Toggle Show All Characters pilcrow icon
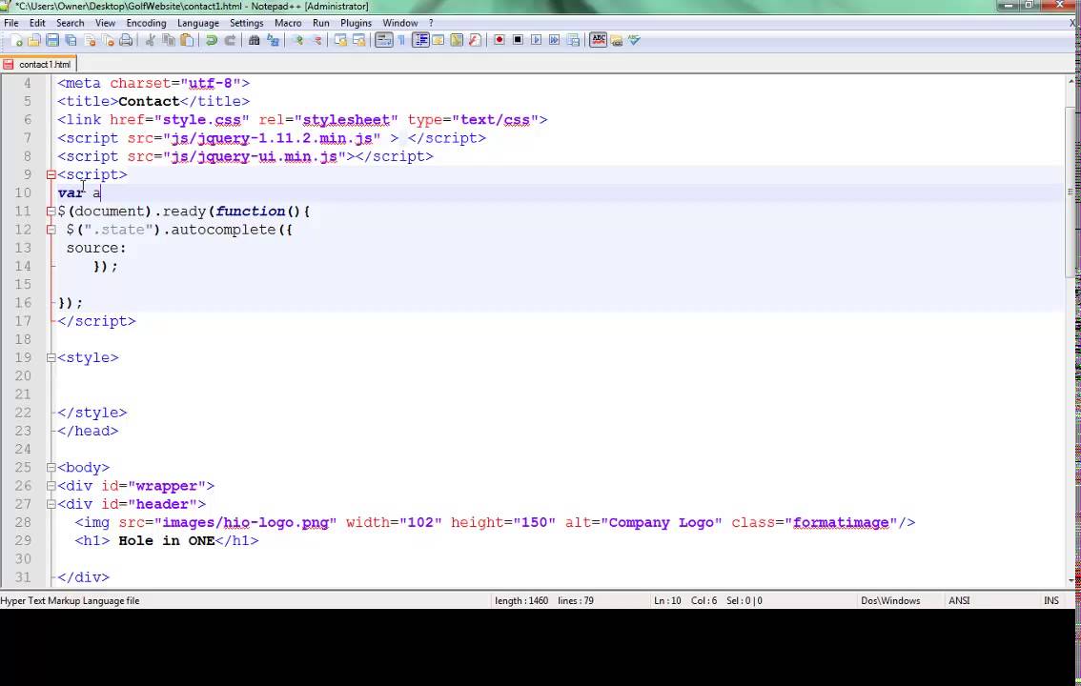Viewport: 1081px width, 686px height. click(401, 41)
